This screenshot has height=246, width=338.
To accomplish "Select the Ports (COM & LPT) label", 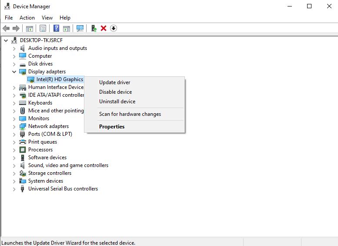I will pyautogui.click(x=50, y=134).
